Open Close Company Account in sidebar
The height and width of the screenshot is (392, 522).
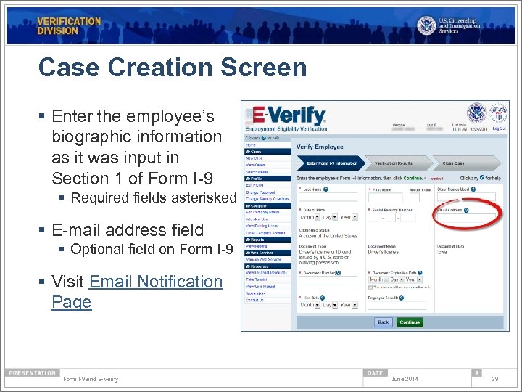click(x=265, y=233)
